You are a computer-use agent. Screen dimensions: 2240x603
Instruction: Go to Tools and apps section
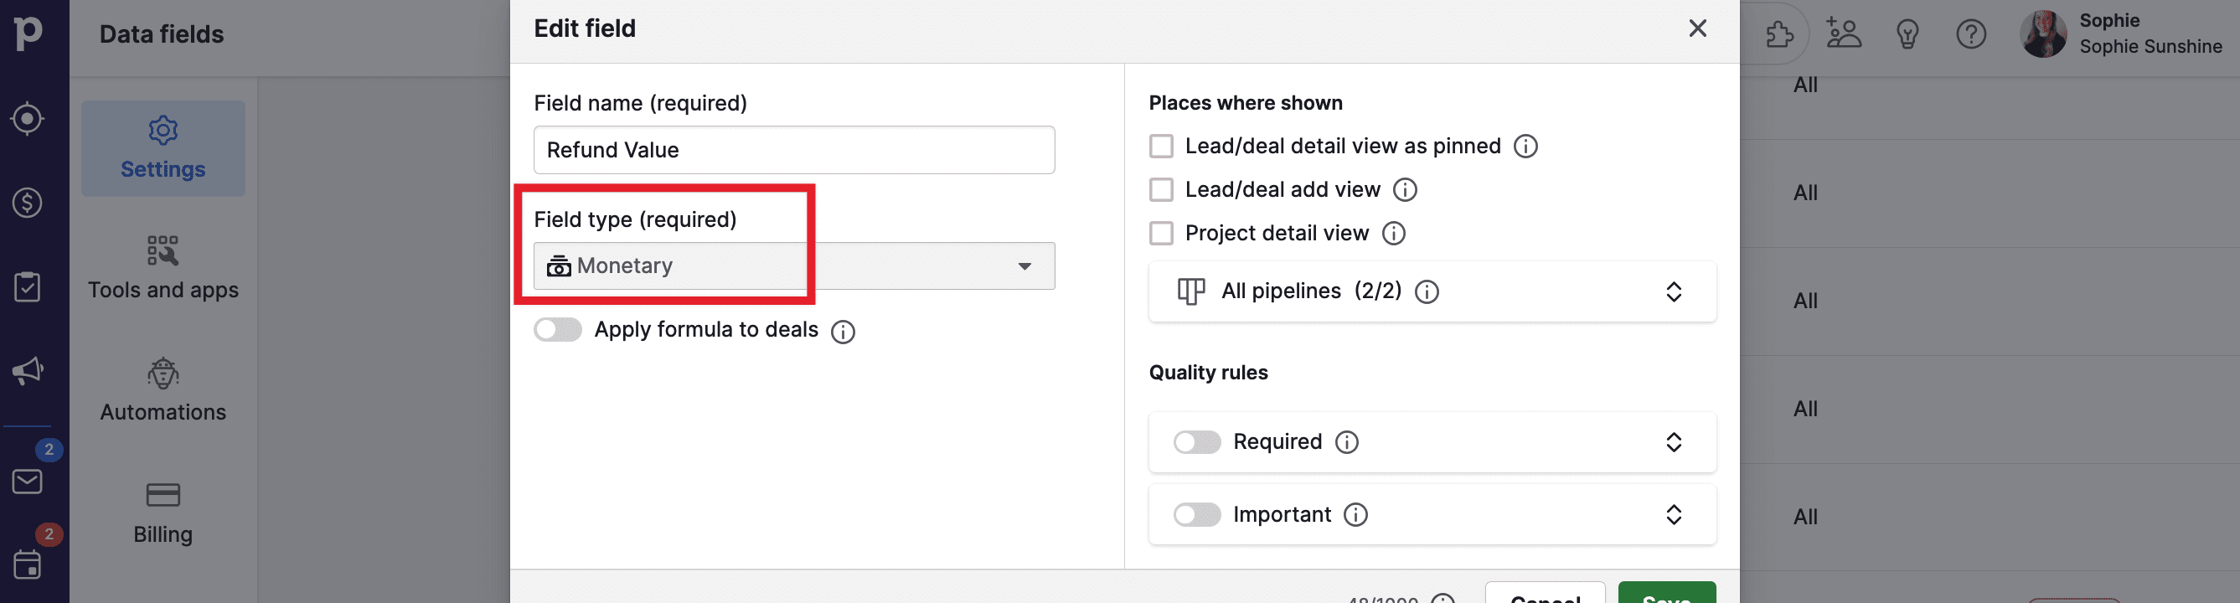pos(163,268)
